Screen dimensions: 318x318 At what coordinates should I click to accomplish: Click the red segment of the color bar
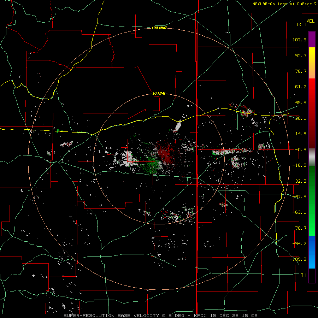point(312,113)
